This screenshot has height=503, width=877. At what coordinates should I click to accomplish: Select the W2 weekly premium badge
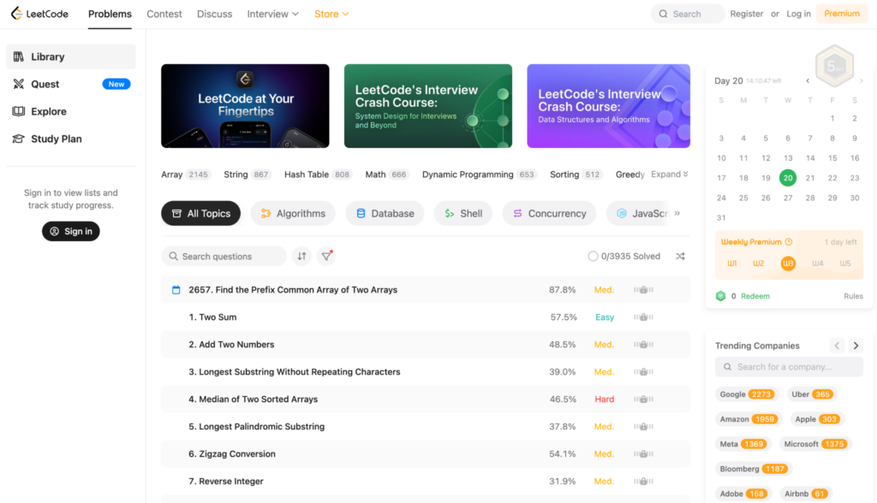pyautogui.click(x=759, y=263)
